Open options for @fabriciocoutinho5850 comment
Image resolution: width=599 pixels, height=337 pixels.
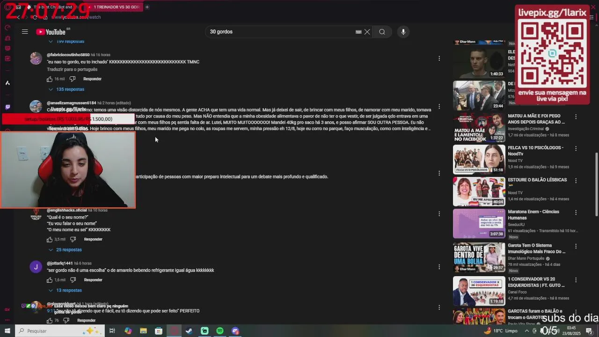coord(439,59)
